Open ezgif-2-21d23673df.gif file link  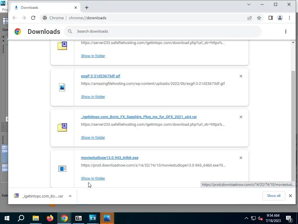(100, 76)
